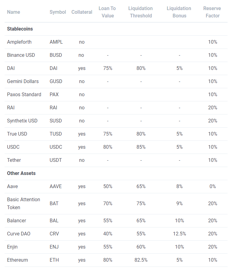This screenshot has height=269, width=230.
Task: Click the Tether row name
Action: coord(14,160)
